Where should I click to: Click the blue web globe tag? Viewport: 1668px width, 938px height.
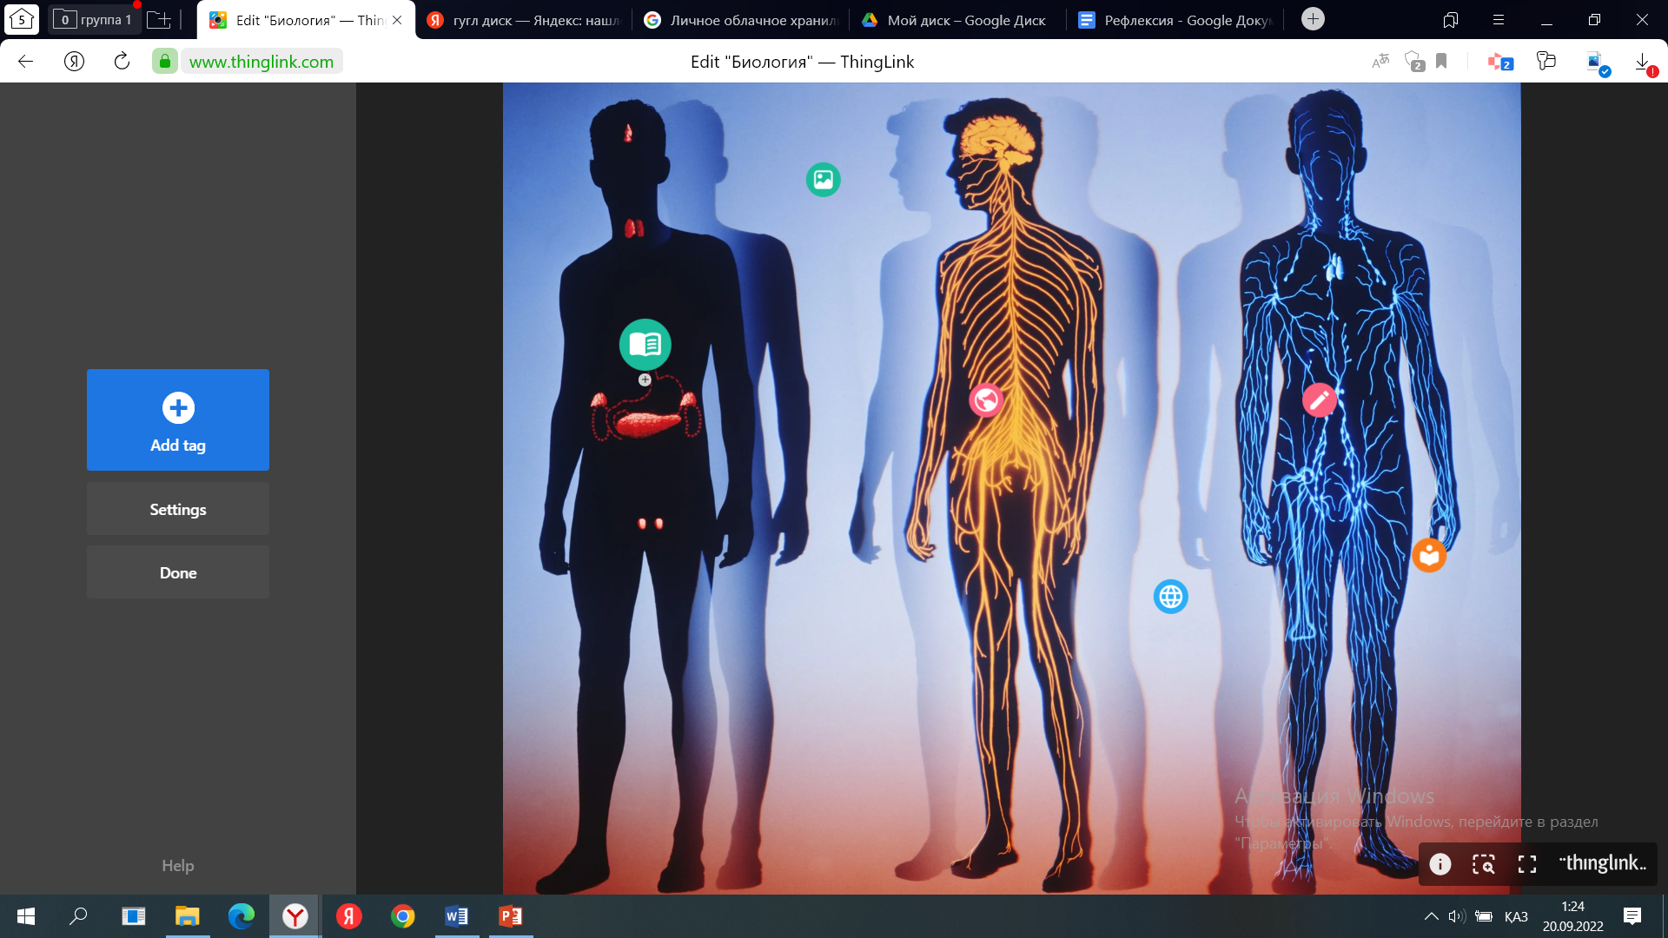(x=1170, y=597)
